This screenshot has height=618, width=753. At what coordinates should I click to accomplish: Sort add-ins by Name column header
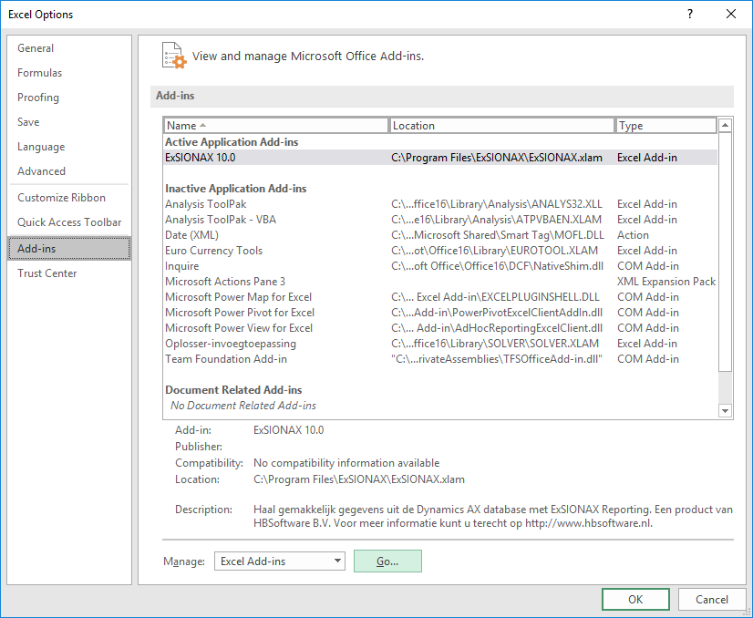tap(275, 125)
